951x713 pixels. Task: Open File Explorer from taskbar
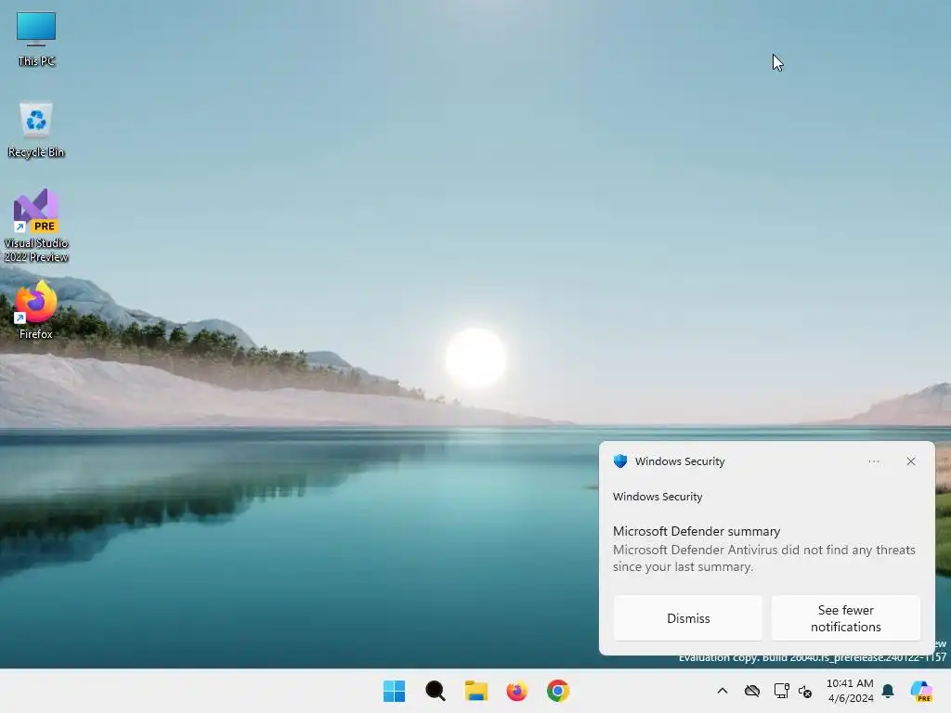[x=476, y=691]
